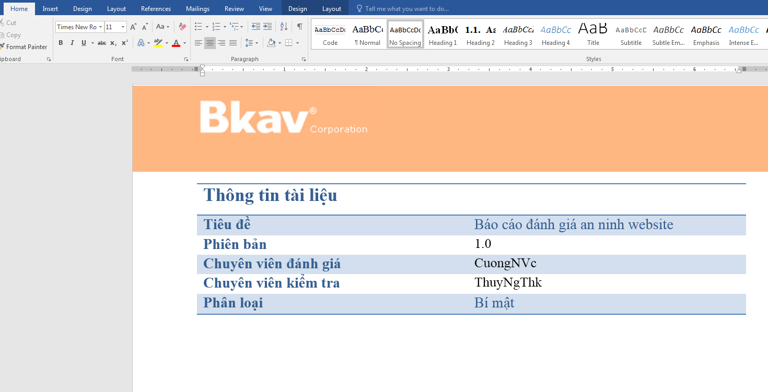The height and width of the screenshot is (392, 768).
Task: Toggle Bold formatting
Action: (61, 43)
